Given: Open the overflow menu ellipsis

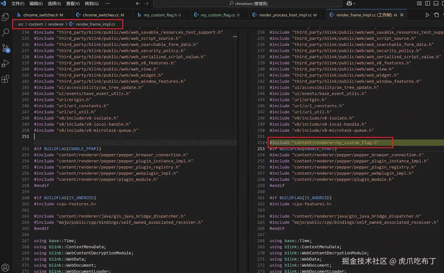Looking at the screenshot, I should [107, 3].
